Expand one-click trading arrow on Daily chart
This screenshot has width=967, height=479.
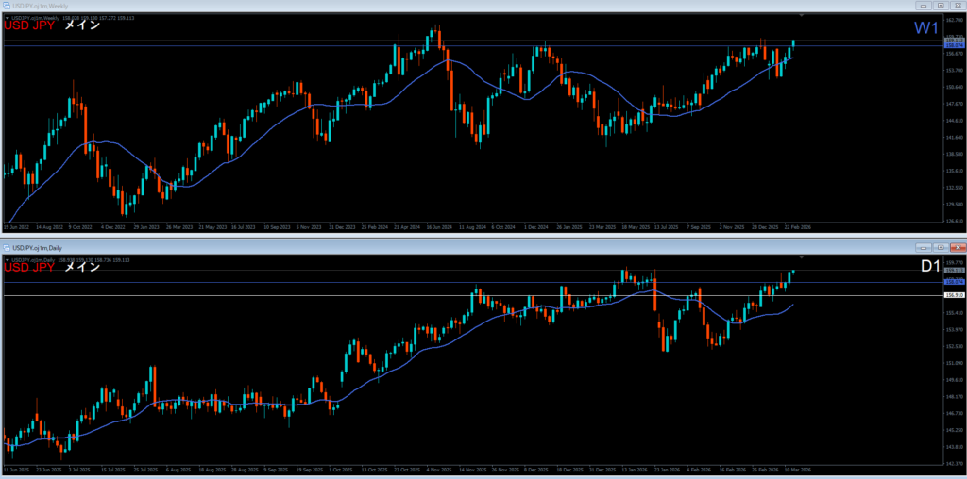click(8, 259)
